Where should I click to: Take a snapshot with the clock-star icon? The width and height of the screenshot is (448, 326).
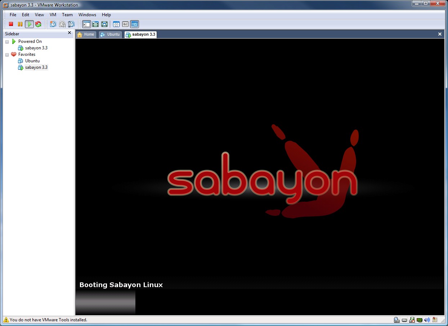(x=53, y=24)
